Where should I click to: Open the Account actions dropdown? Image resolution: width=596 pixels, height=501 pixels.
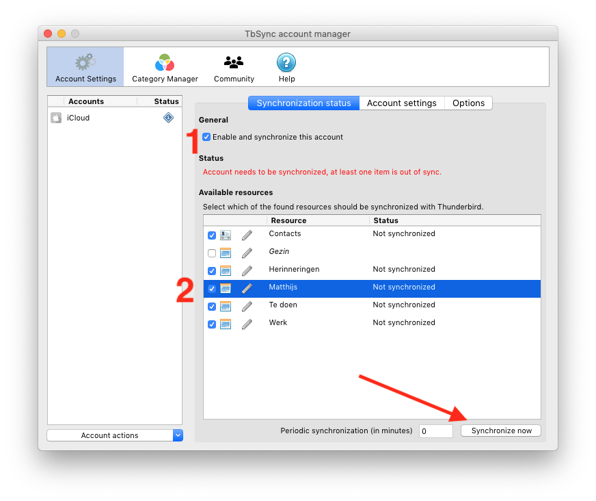(x=115, y=435)
